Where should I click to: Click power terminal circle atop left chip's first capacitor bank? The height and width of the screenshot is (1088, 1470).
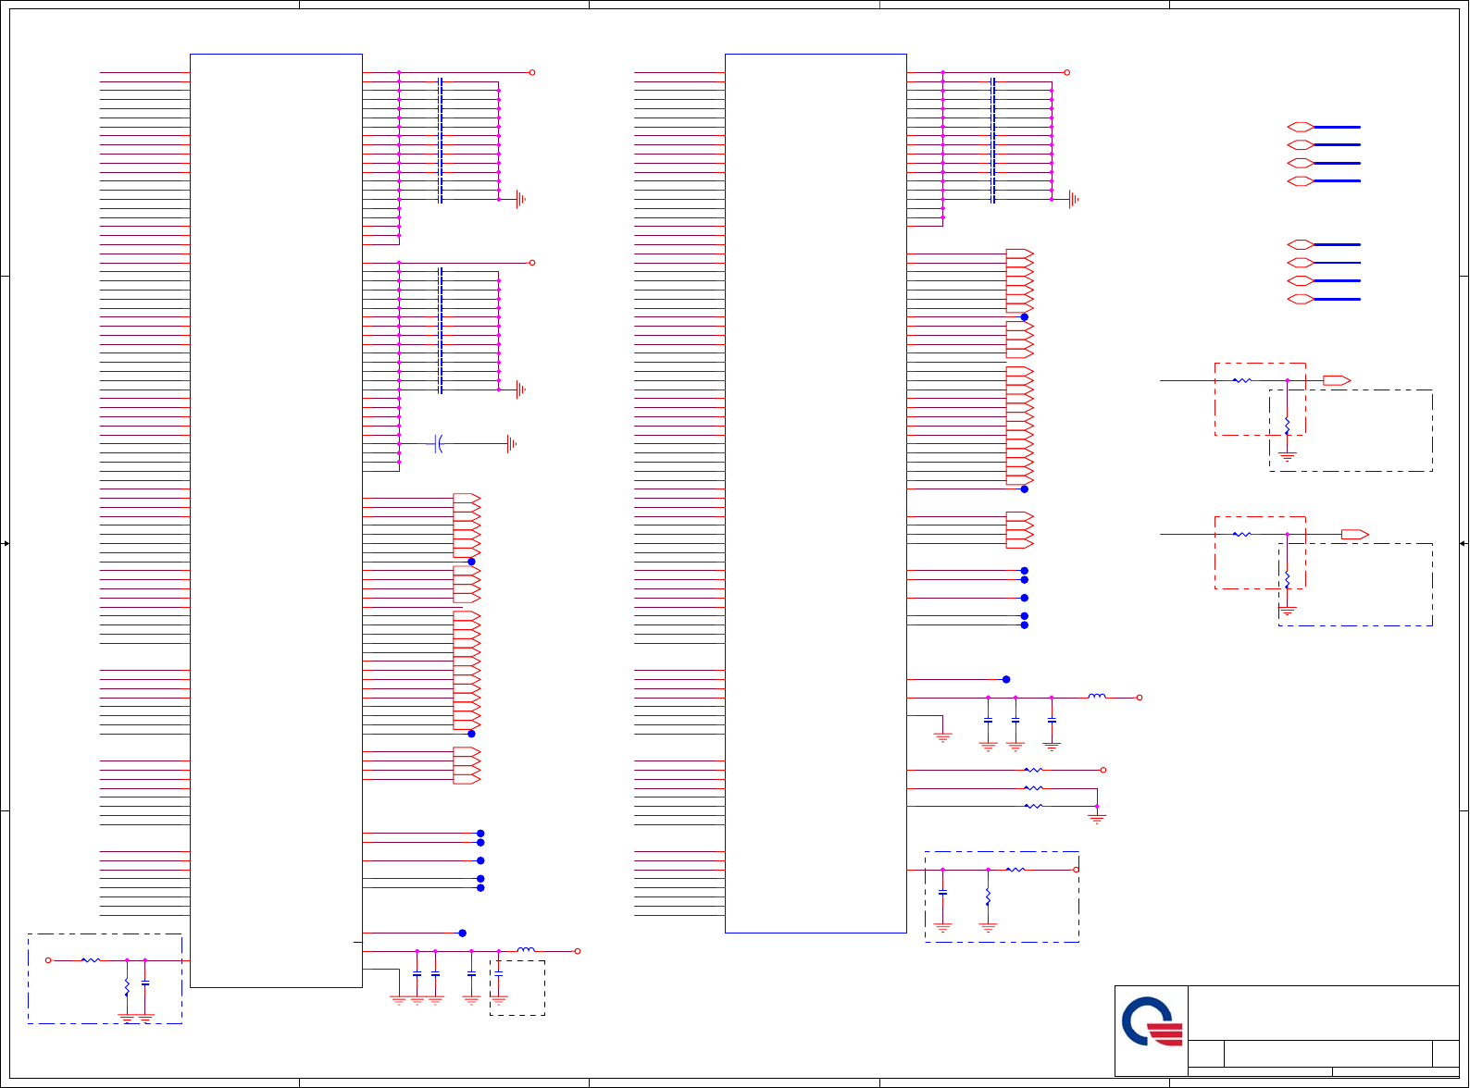(x=532, y=72)
